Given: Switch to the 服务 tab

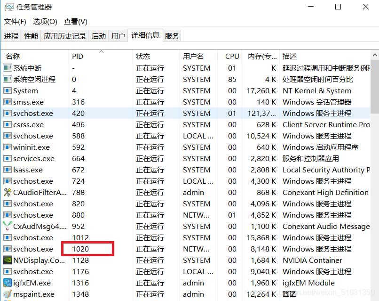Looking at the screenshot, I should tap(172, 36).
